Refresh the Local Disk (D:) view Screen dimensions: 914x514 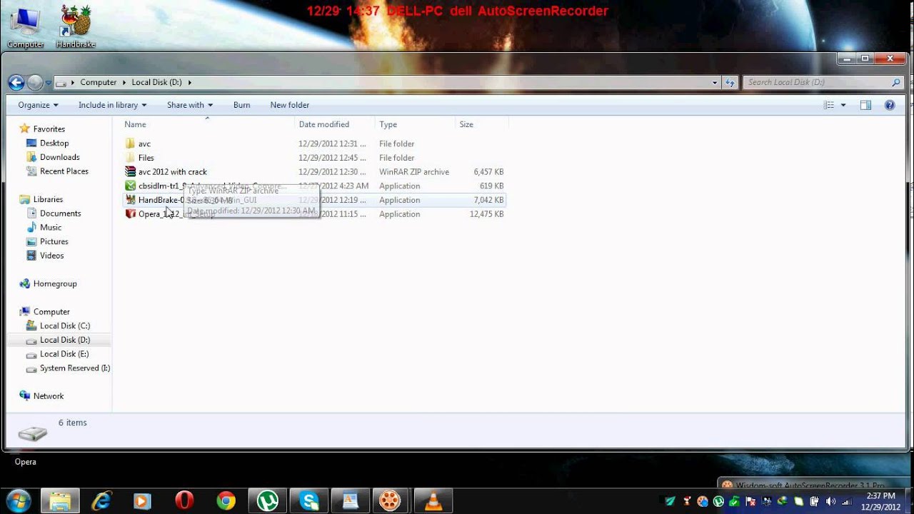pos(730,82)
